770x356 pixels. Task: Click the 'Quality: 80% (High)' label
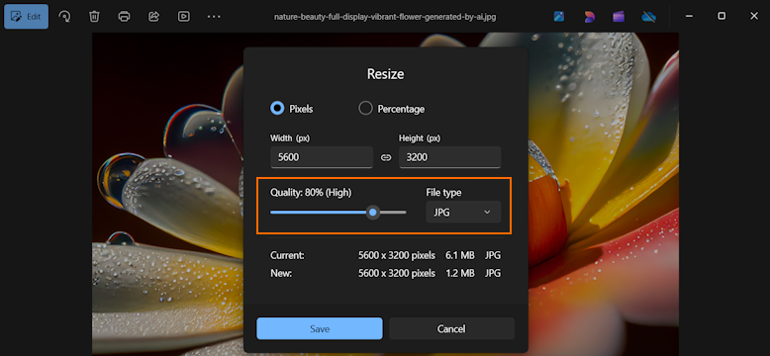311,193
